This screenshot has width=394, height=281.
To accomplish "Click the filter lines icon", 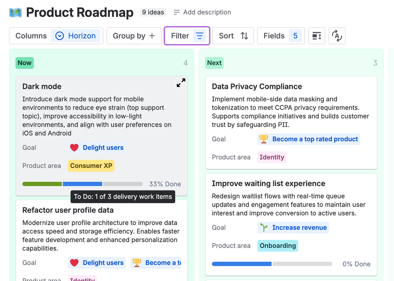I will point(200,36).
